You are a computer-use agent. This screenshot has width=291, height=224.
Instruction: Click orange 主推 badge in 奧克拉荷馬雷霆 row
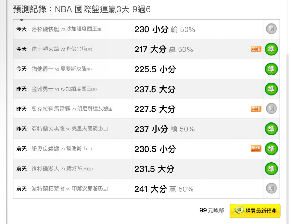(256, 109)
